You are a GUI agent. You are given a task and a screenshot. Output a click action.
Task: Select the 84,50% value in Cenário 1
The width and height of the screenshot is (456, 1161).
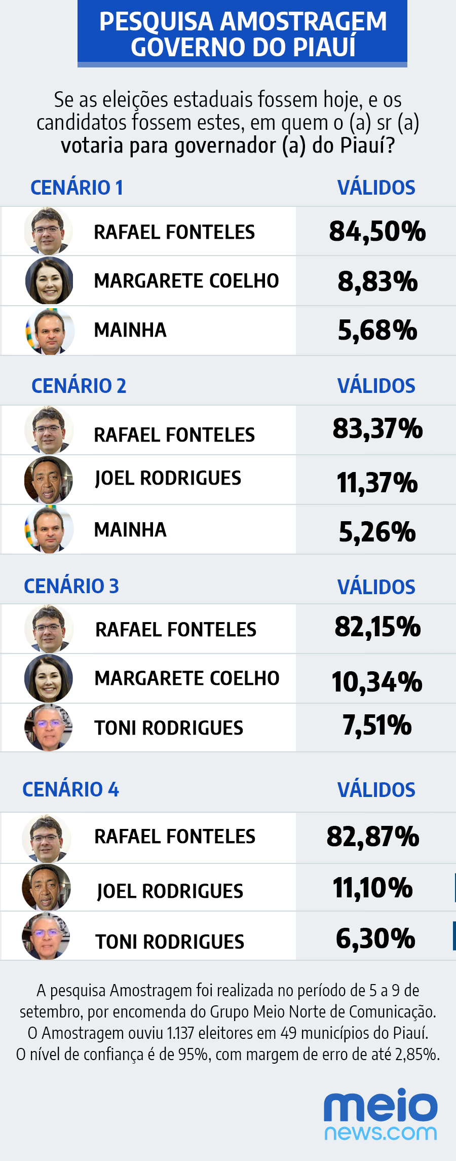[377, 232]
